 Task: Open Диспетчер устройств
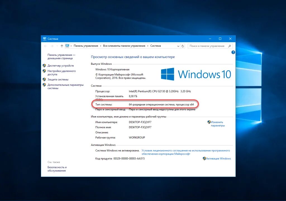click(x=61, y=66)
